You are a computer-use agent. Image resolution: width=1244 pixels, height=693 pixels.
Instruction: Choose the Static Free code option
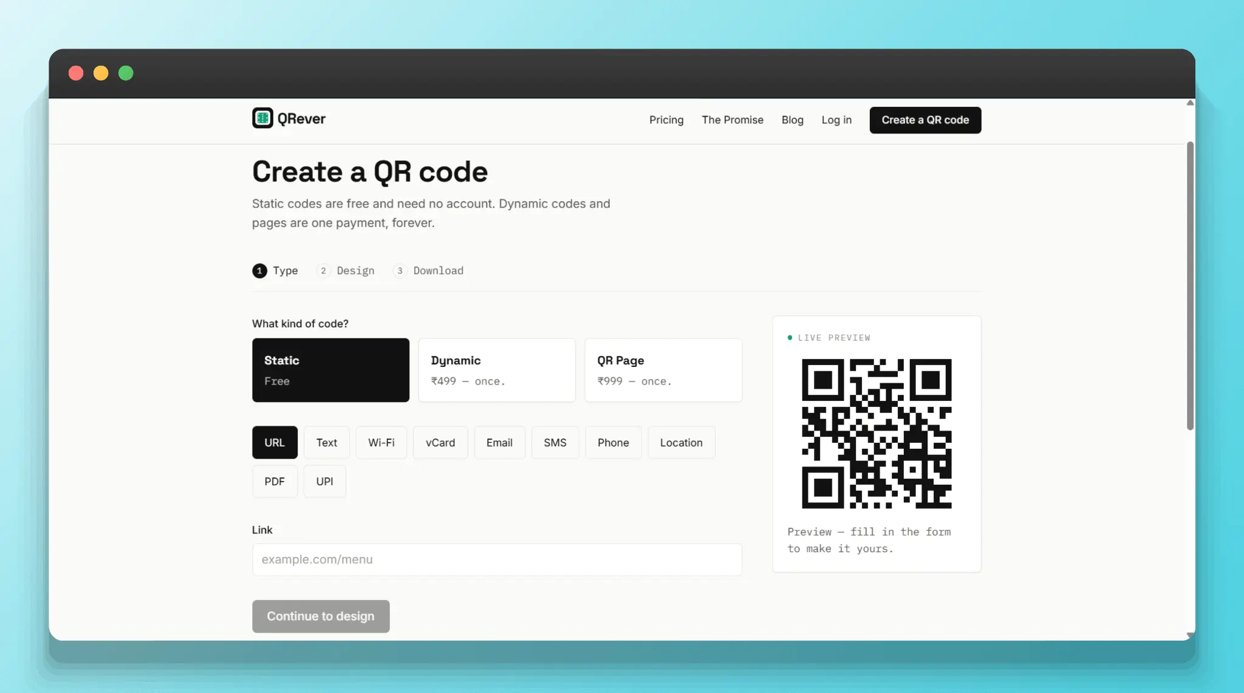[x=330, y=370]
